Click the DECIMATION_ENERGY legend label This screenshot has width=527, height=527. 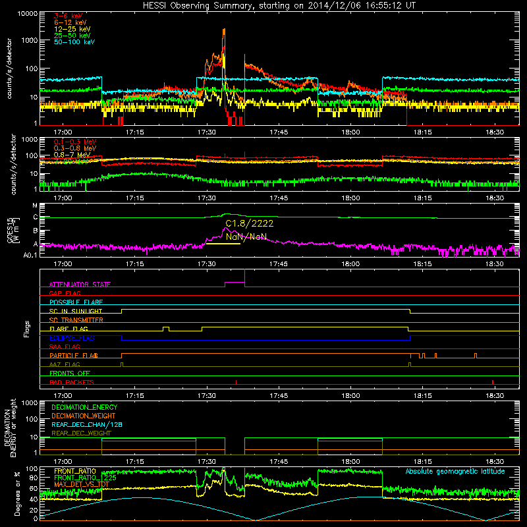84,407
